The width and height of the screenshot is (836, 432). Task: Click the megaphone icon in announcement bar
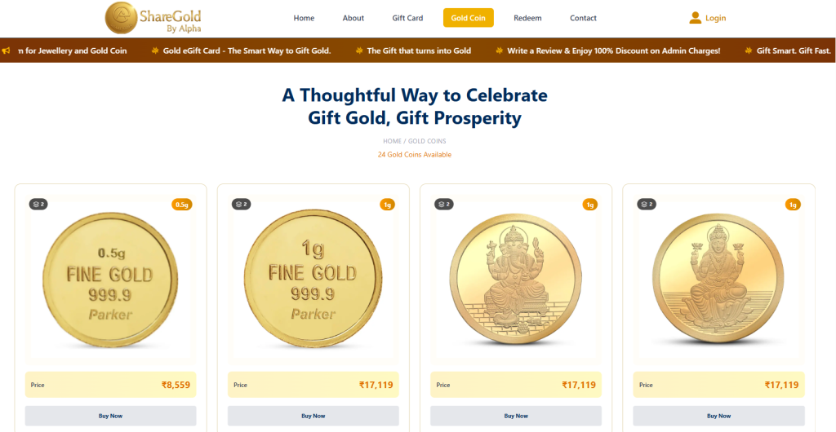click(x=6, y=51)
